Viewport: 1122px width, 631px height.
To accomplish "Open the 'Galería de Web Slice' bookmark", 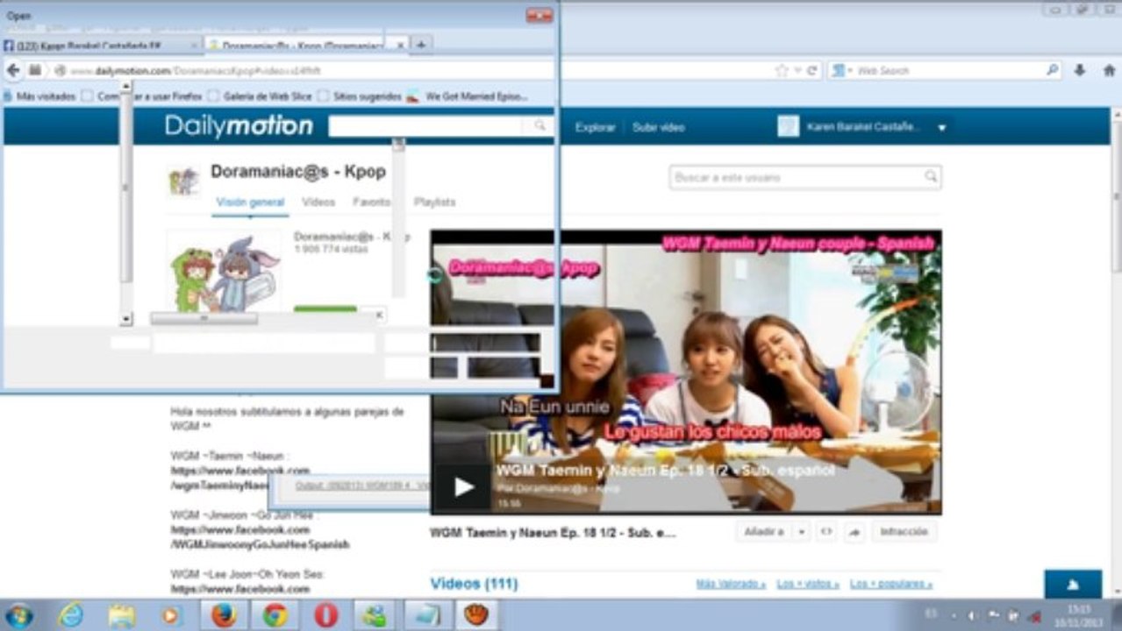I will click(259, 96).
